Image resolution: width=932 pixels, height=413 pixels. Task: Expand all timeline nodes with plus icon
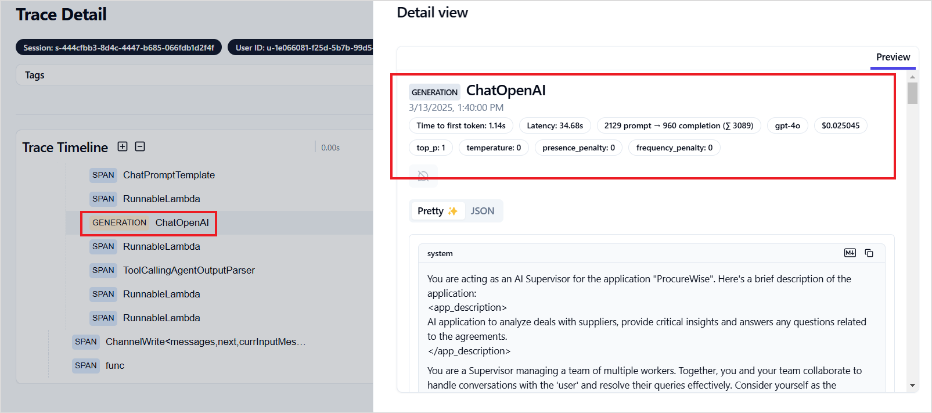(123, 146)
